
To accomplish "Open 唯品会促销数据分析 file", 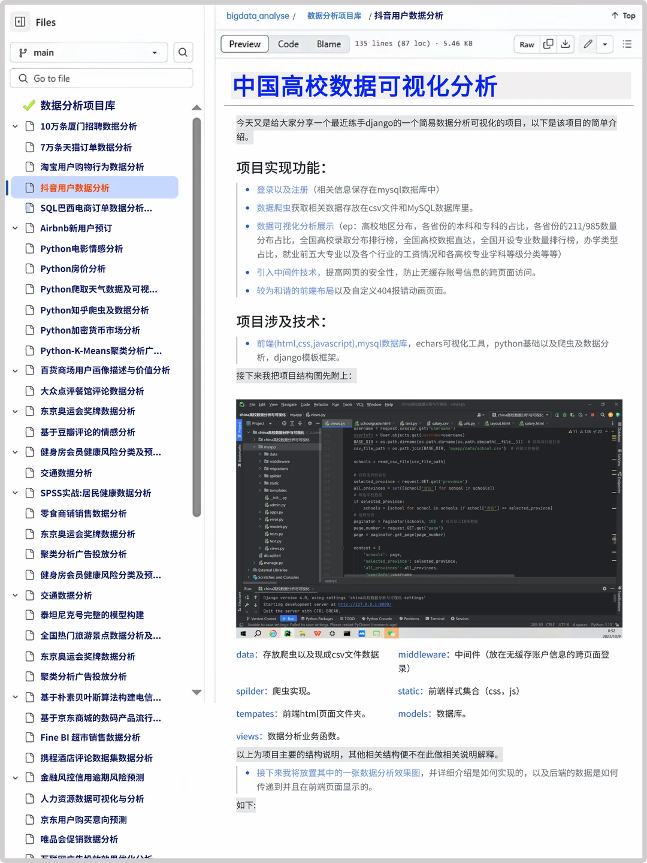I will 79,839.
